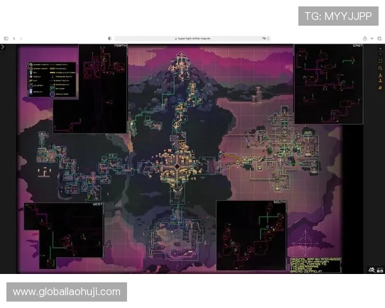The image size is (385, 308).
Task: Click the browser forward arrow
Action: pos(21,38)
